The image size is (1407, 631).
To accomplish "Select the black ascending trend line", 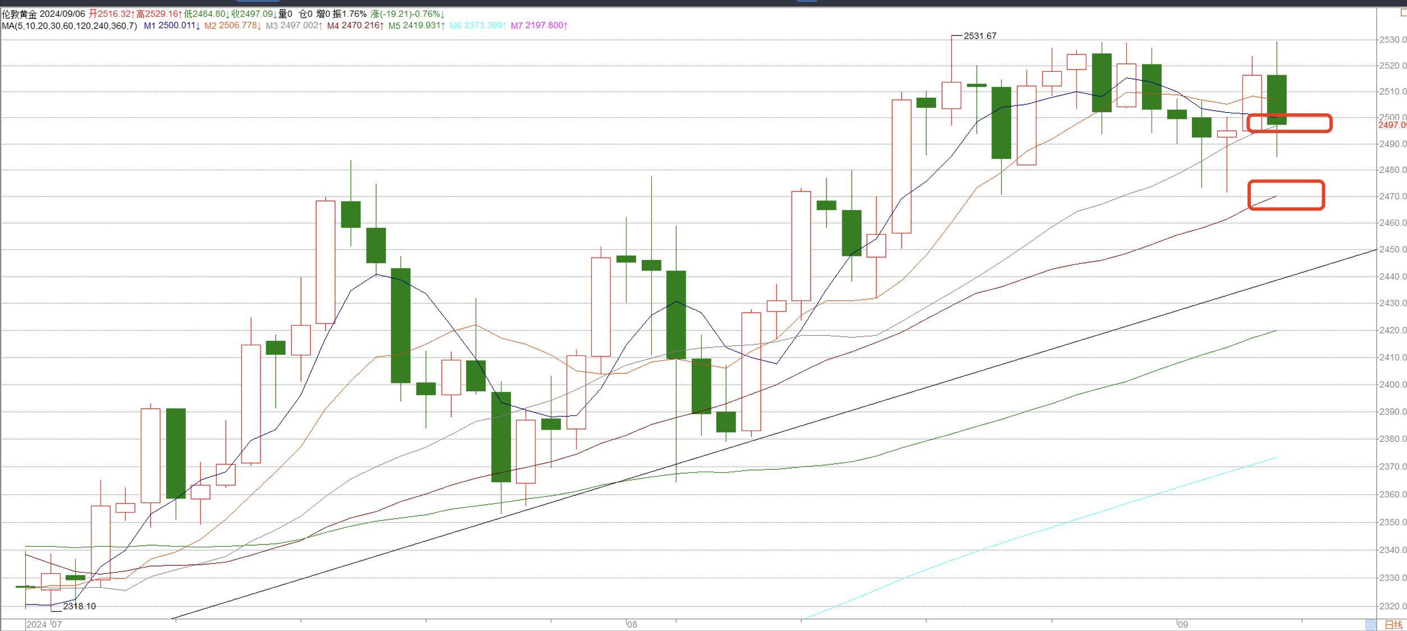I will pos(775,434).
